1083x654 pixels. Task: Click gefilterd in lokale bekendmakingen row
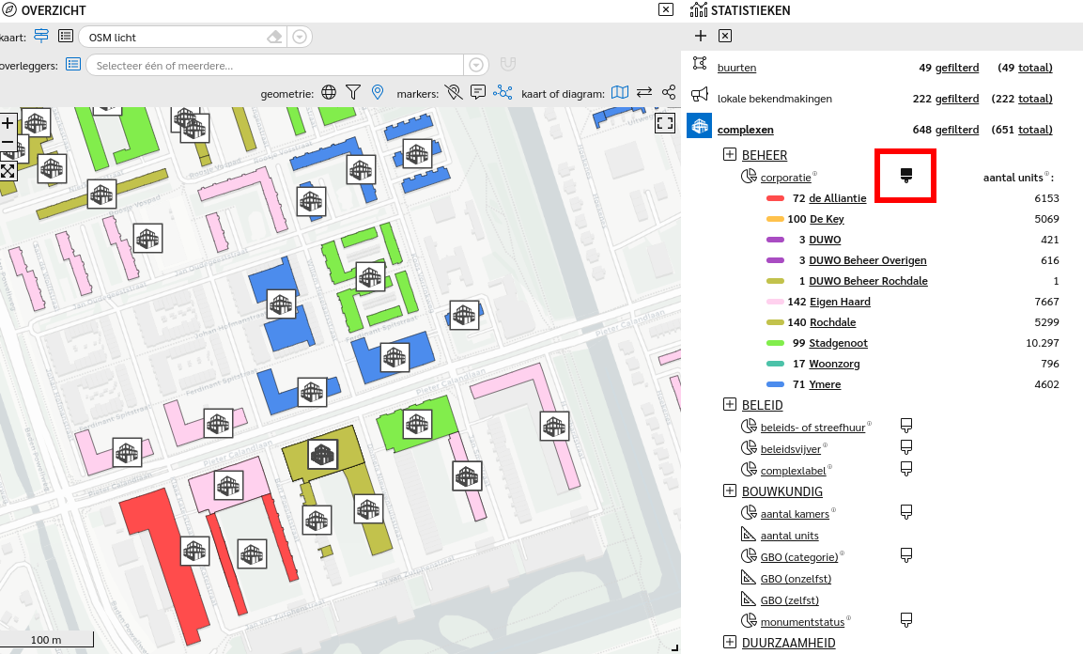(x=956, y=99)
